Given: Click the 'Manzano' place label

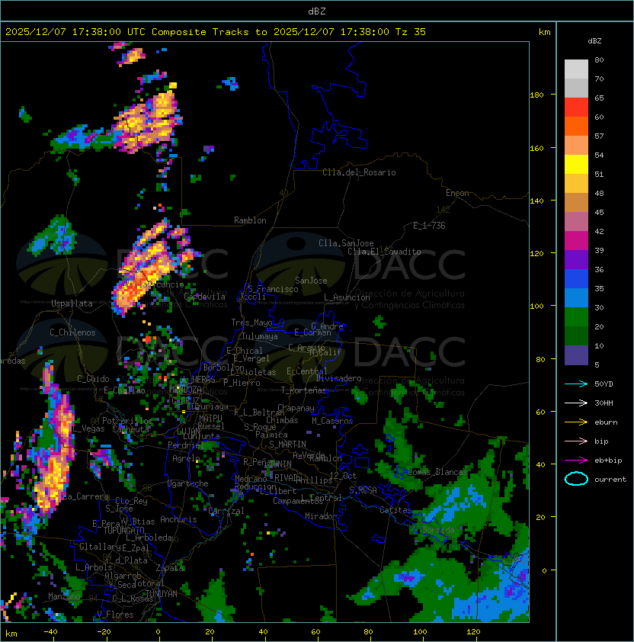Looking at the screenshot, I should click(x=64, y=596).
